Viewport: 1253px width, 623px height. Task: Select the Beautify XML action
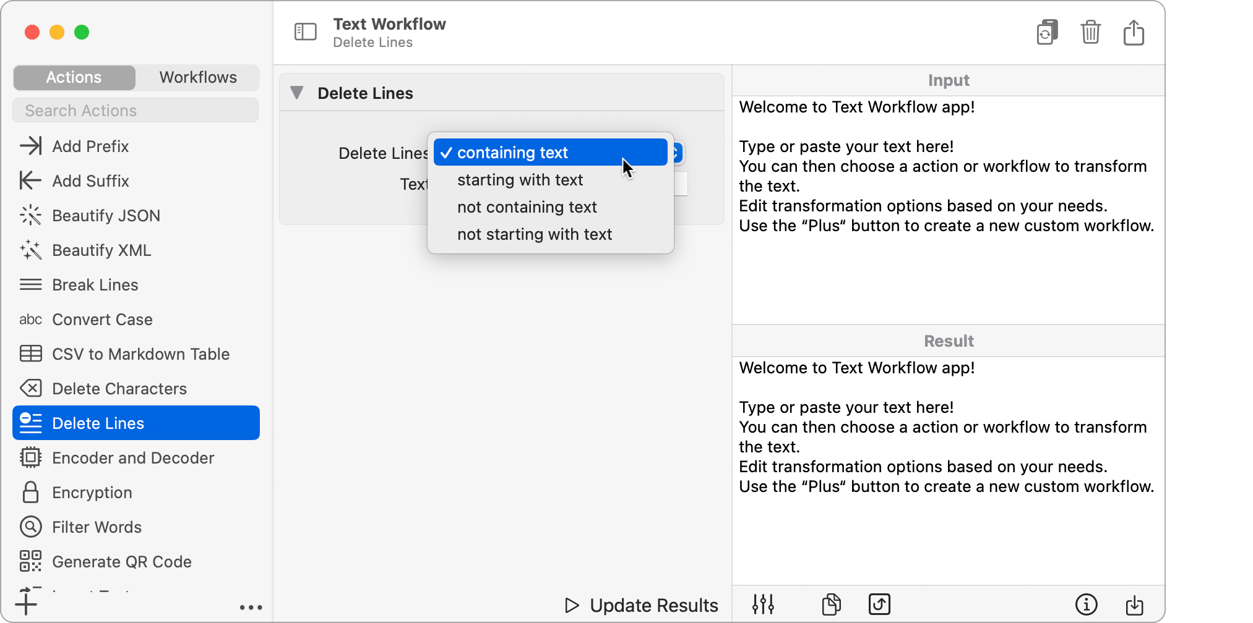tap(136, 250)
